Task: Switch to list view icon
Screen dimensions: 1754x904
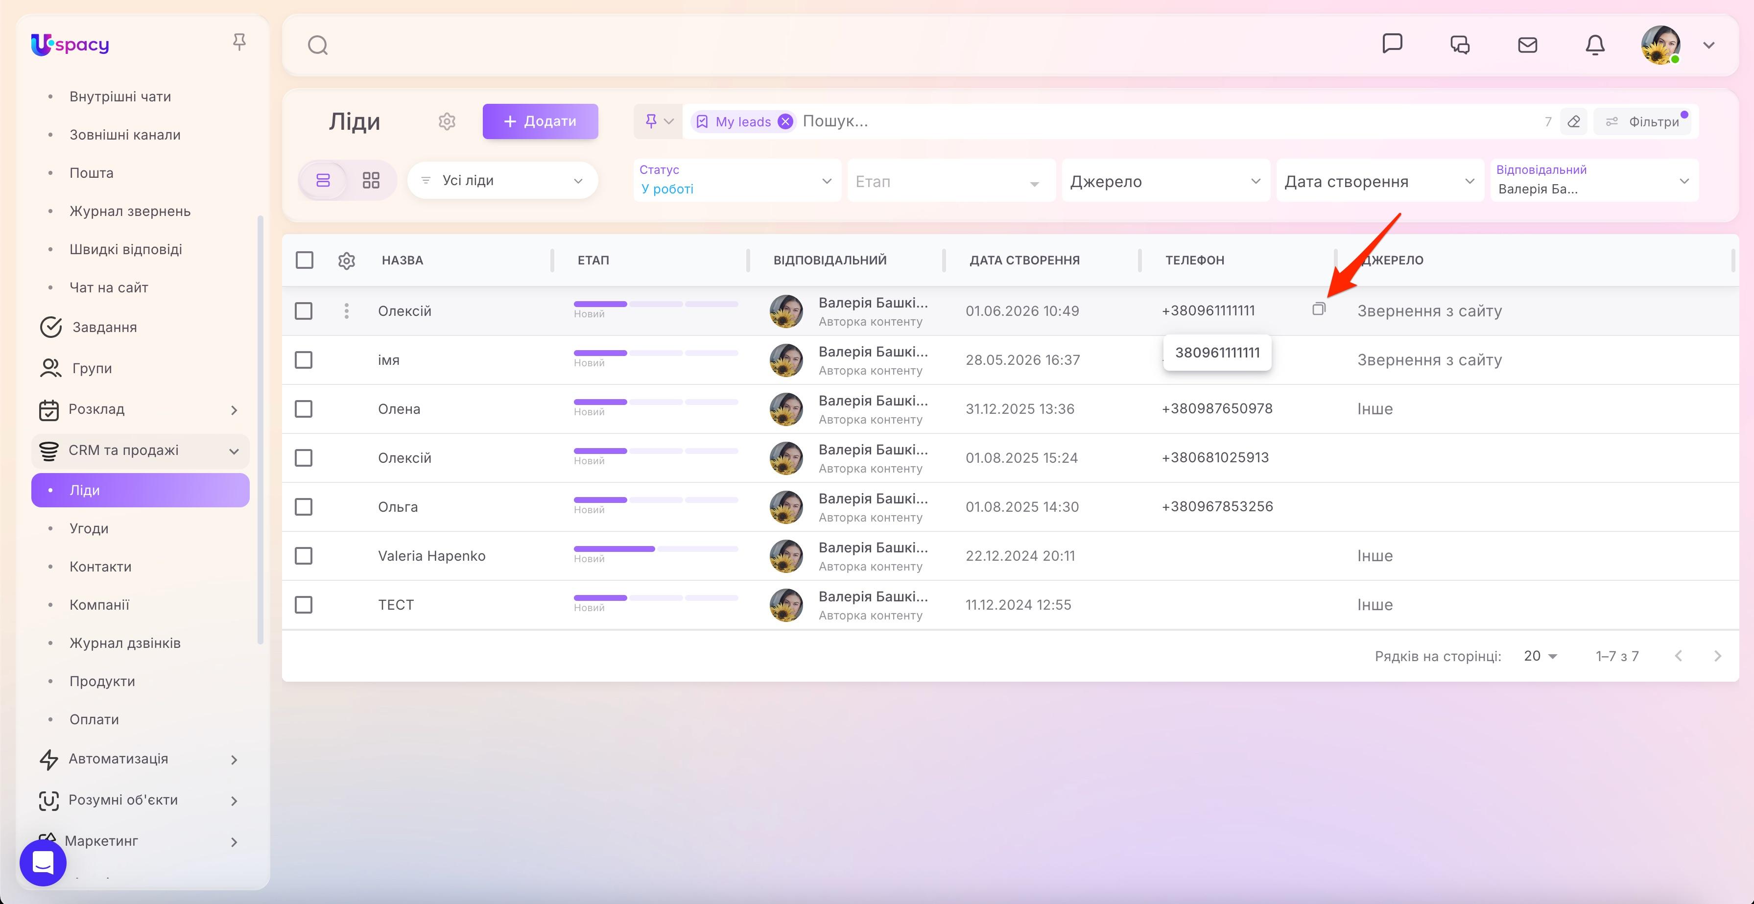Action: point(324,180)
